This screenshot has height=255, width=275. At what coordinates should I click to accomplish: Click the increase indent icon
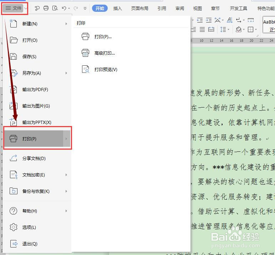click(209, 20)
